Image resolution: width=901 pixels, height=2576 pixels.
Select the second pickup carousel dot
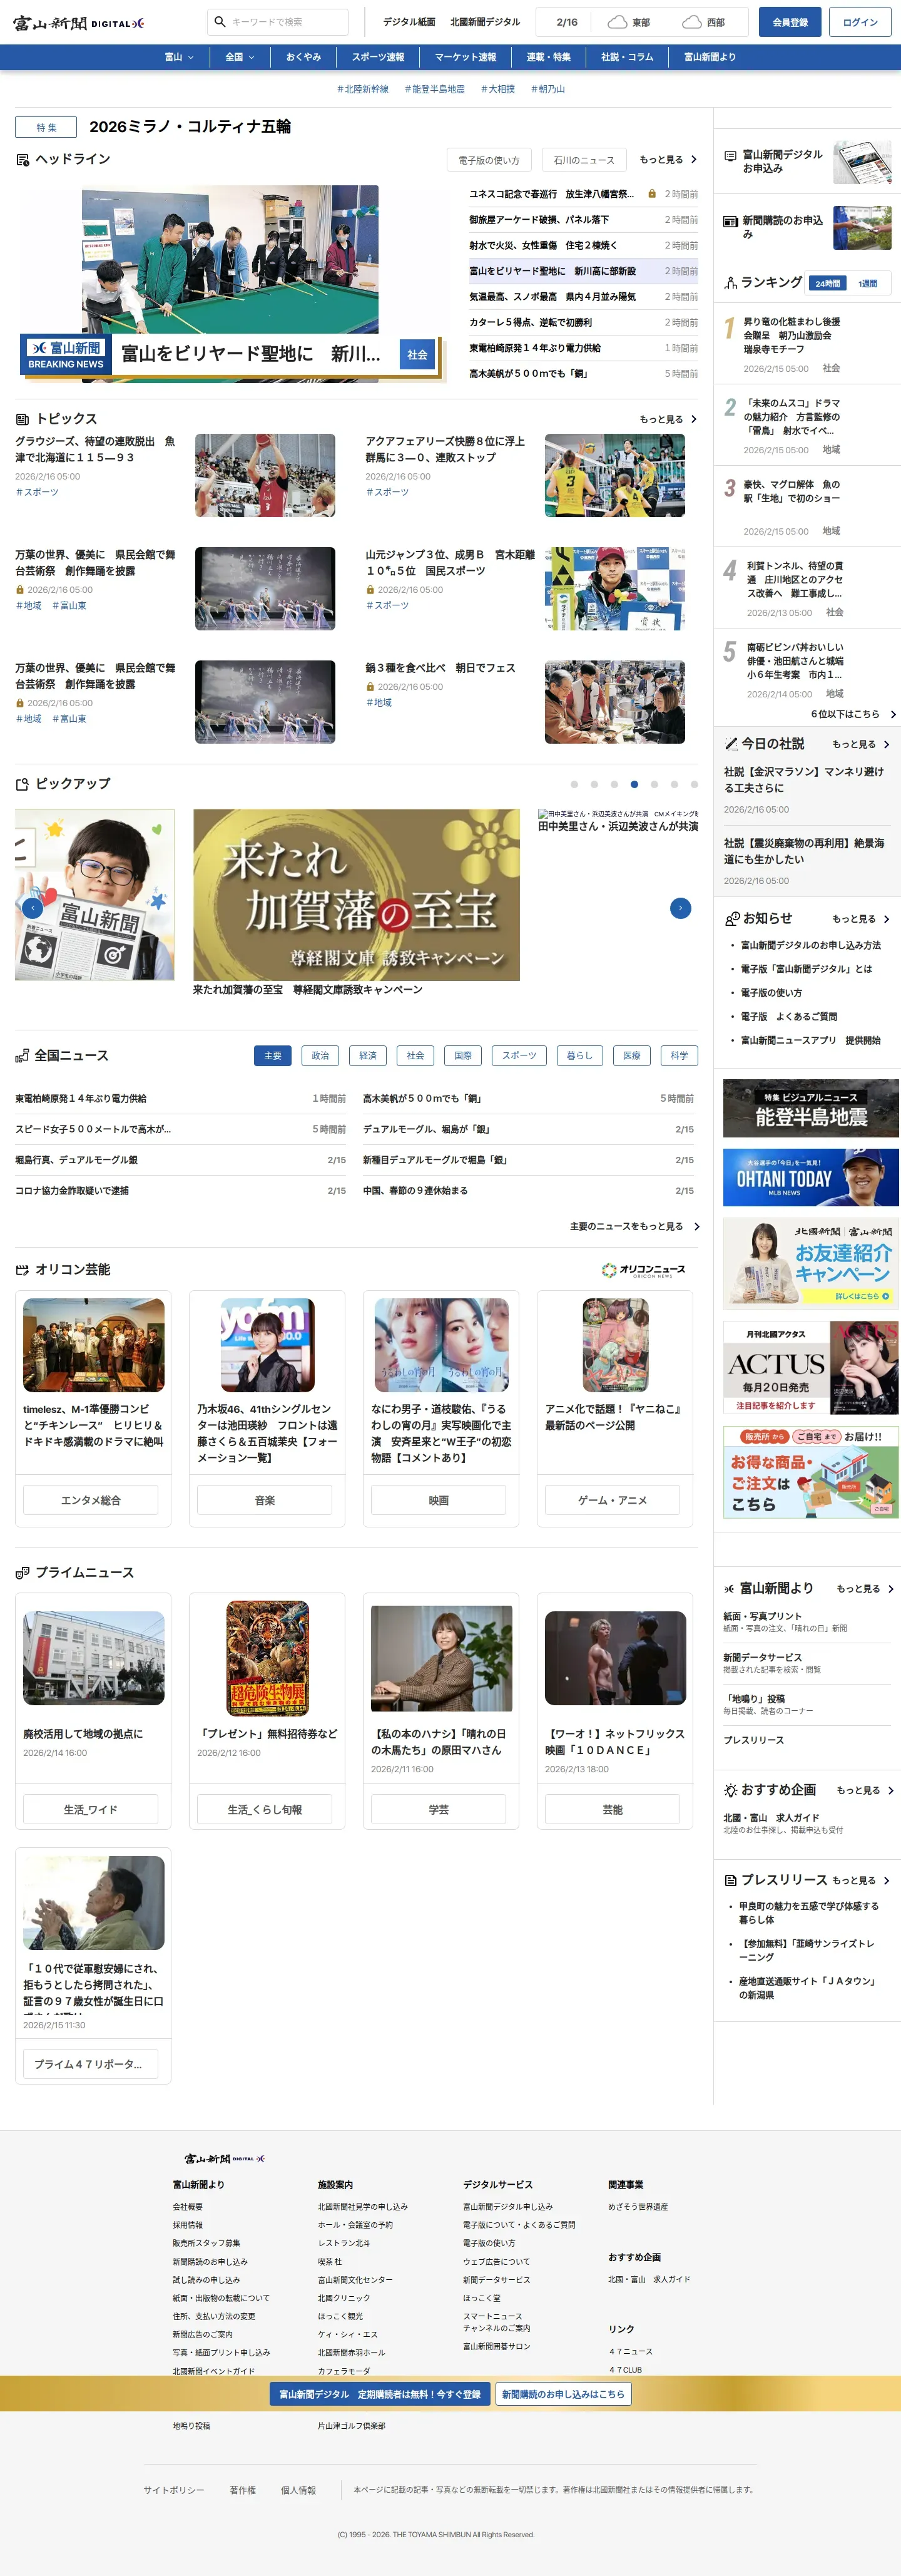pyautogui.click(x=594, y=785)
